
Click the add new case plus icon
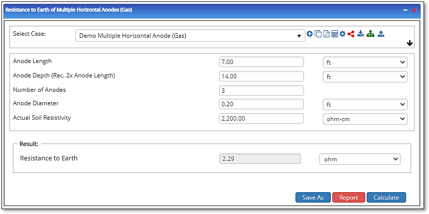[x=309, y=34]
